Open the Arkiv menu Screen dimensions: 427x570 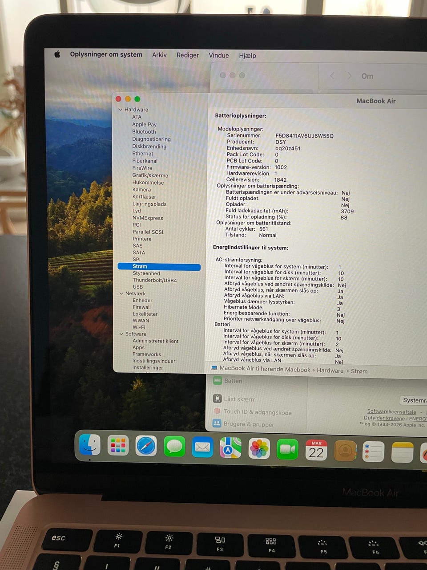[x=159, y=55]
